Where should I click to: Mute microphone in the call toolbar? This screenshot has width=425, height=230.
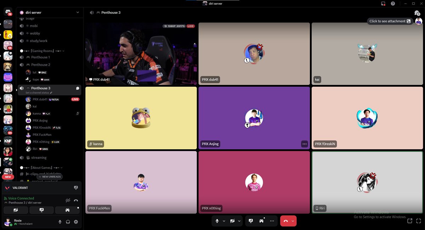tap(217, 221)
